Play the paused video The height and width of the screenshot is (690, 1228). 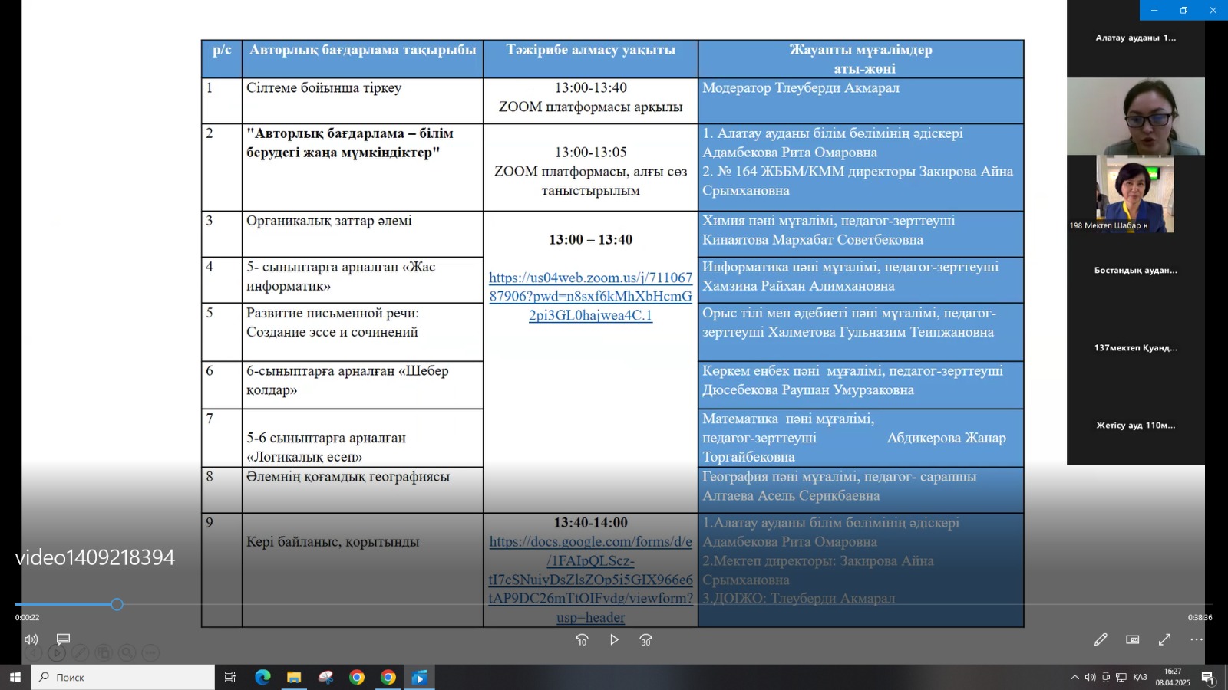pos(614,639)
